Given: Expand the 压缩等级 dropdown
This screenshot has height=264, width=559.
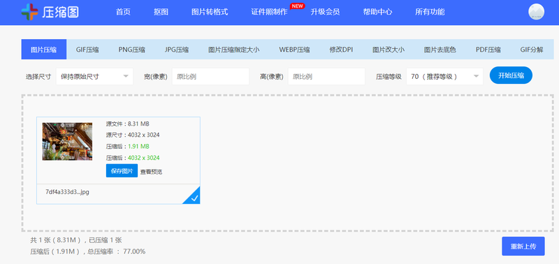Looking at the screenshot, I should pos(444,76).
